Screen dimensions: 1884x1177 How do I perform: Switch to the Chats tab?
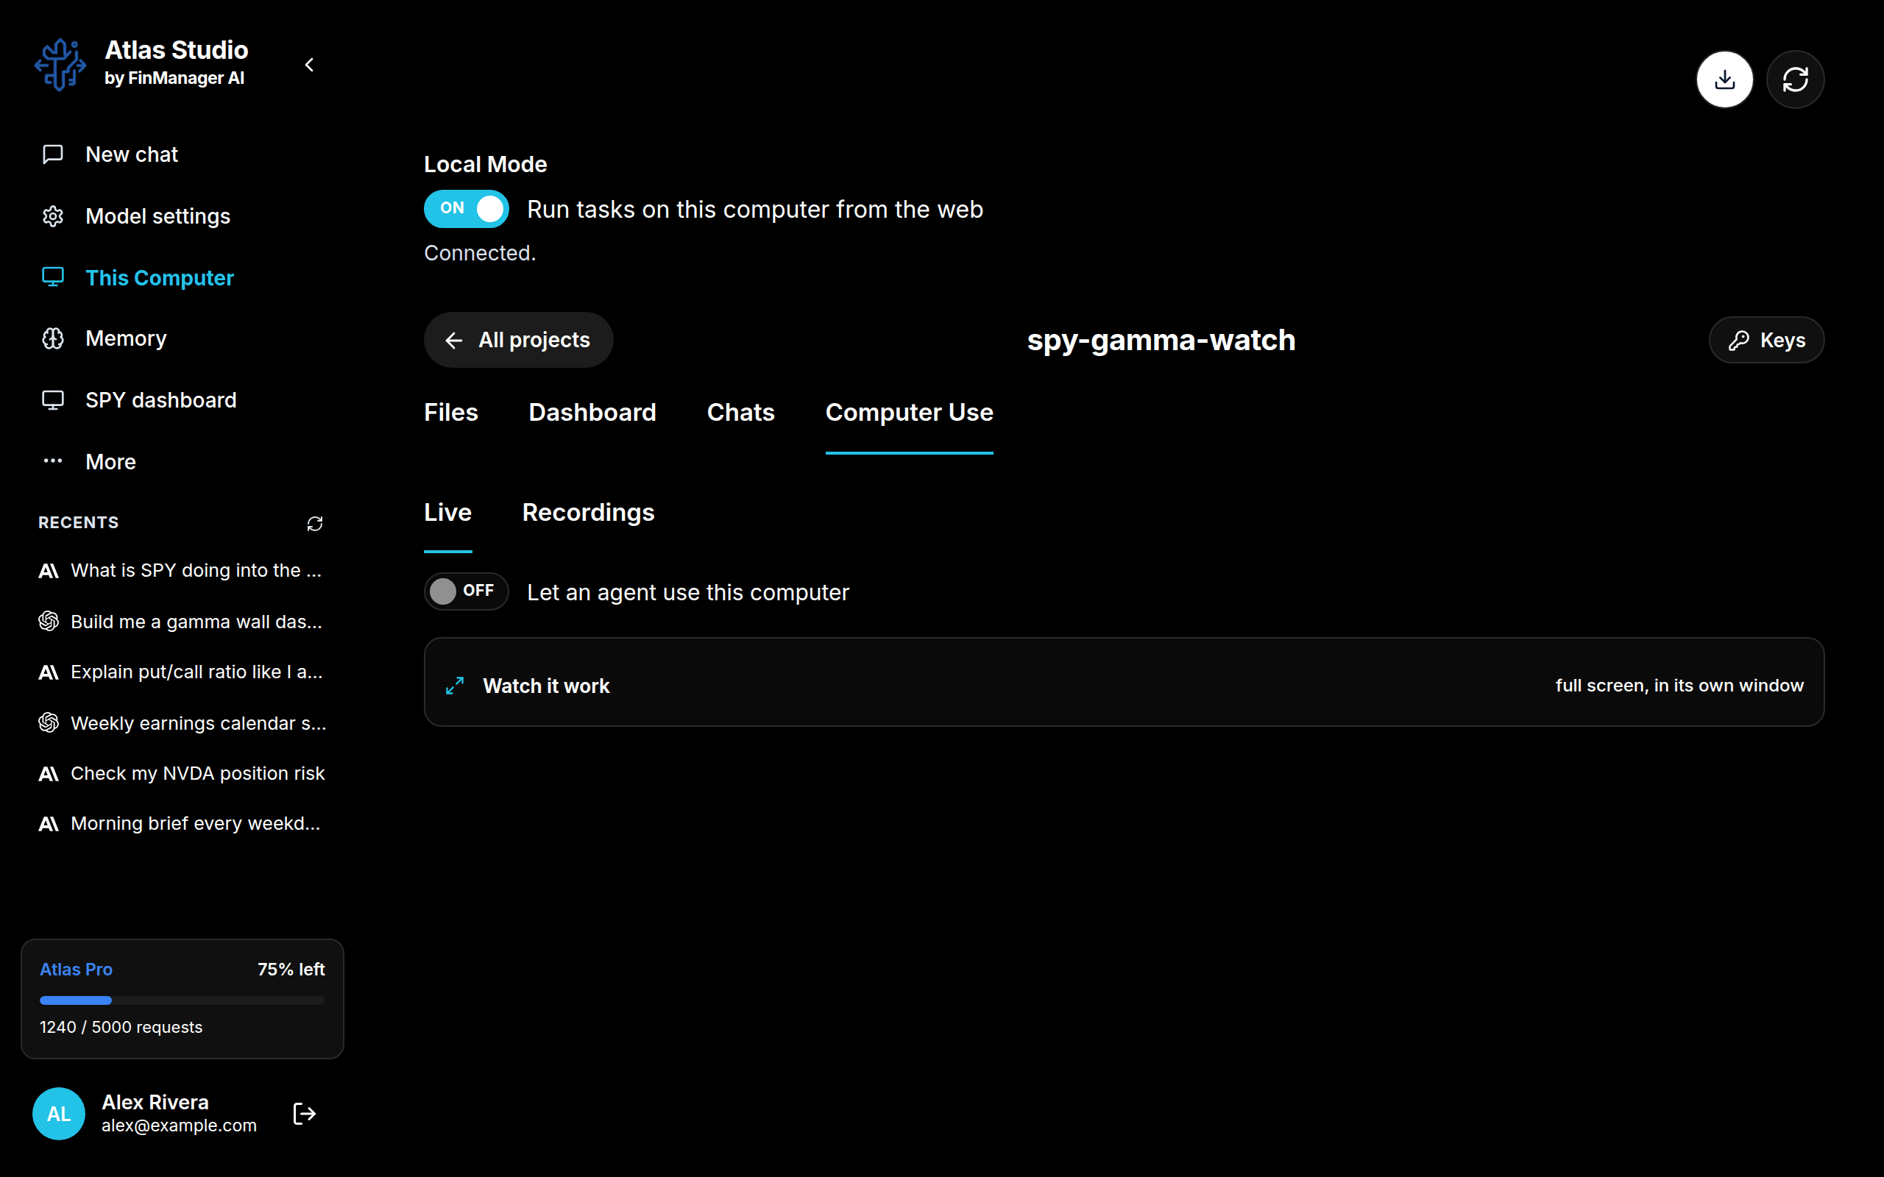740,413
